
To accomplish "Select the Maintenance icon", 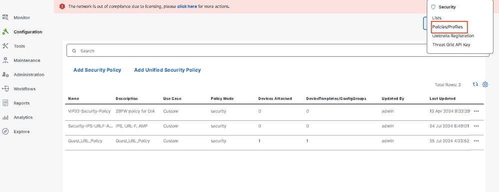I will [x=5, y=60].
